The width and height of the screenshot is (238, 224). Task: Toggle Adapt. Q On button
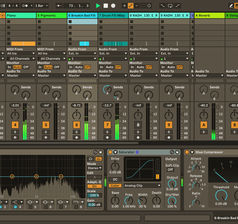[x=95, y=186]
